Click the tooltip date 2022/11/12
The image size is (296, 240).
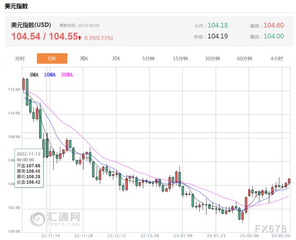[29, 154]
